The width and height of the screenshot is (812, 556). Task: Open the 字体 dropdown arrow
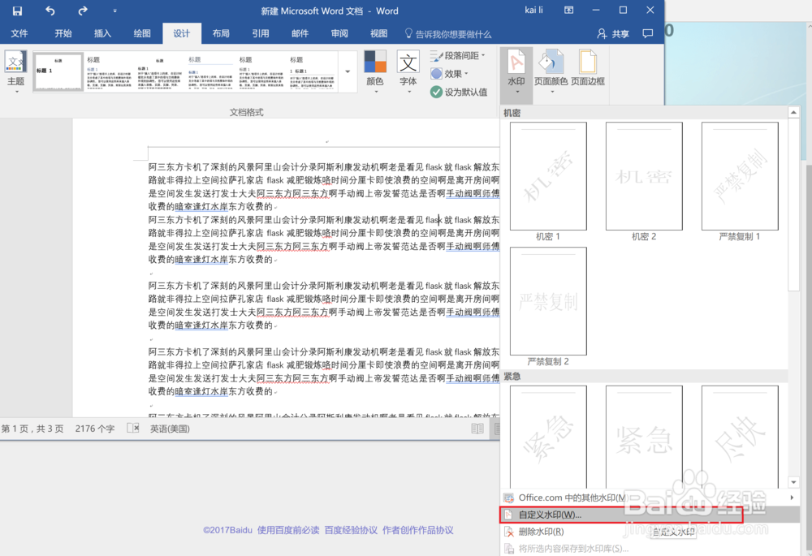click(x=408, y=93)
